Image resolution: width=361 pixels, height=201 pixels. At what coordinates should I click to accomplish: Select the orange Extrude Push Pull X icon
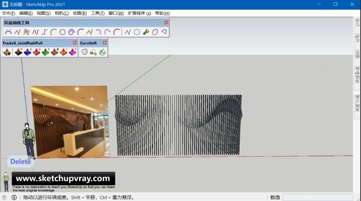tap(63, 52)
